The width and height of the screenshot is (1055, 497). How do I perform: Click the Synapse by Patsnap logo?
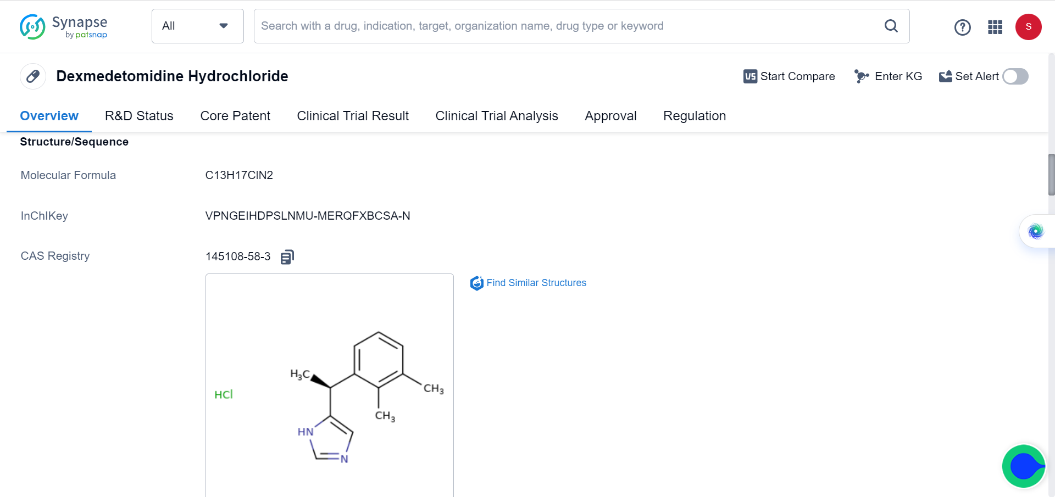(63, 26)
